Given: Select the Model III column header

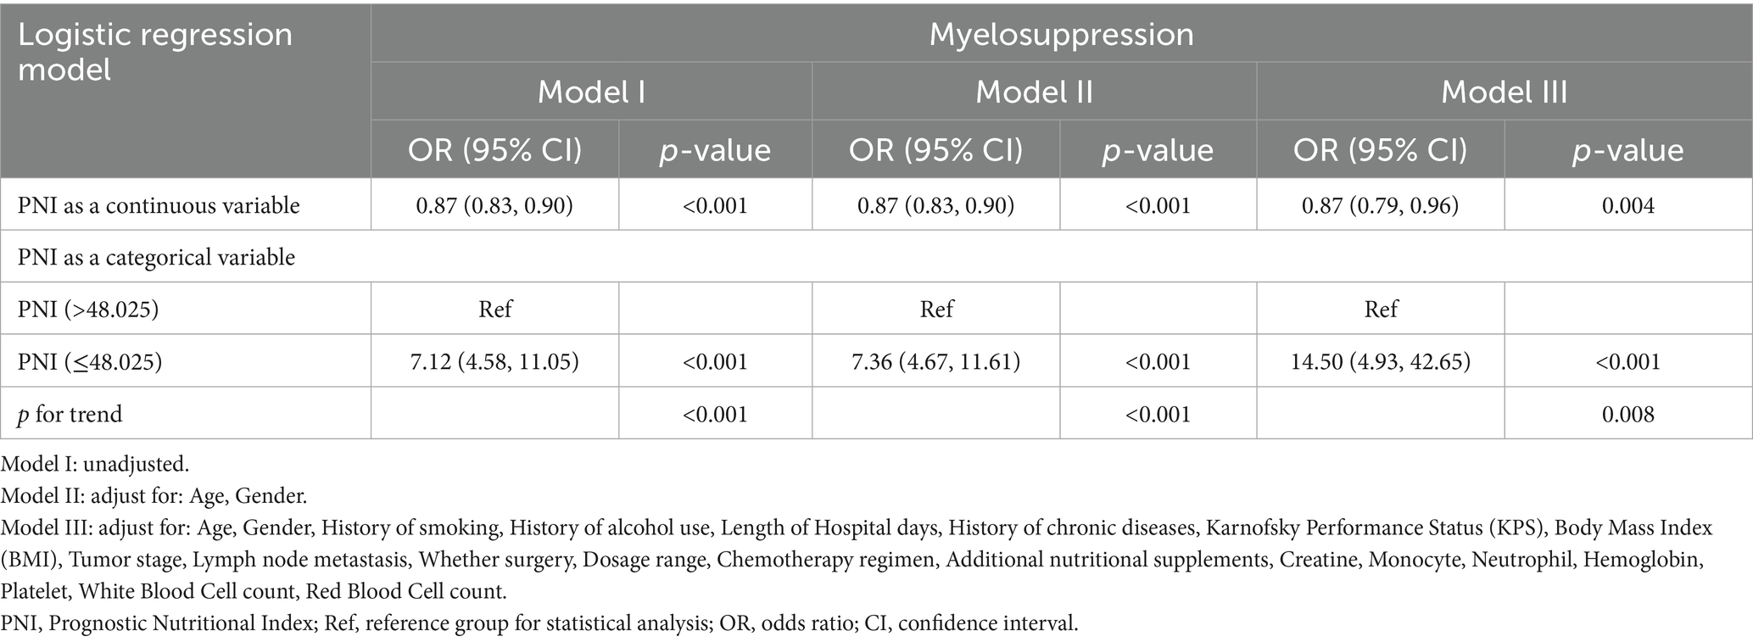Looking at the screenshot, I should coord(1504,92).
